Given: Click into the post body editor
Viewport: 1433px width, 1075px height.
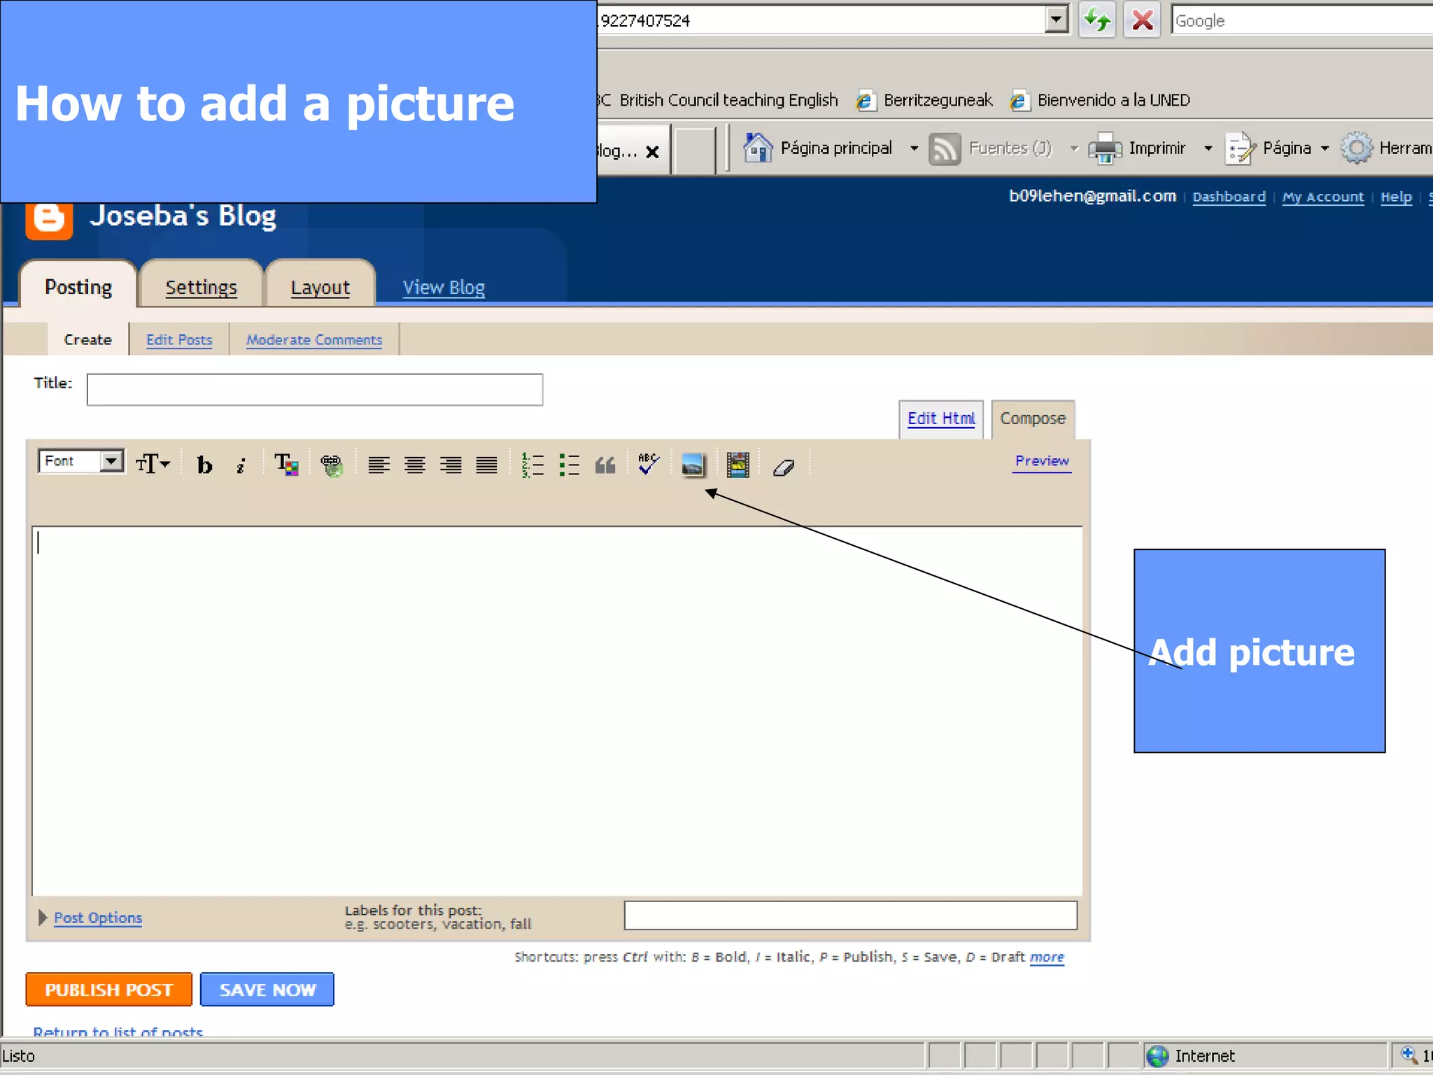Looking at the screenshot, I should coord(557,710).
